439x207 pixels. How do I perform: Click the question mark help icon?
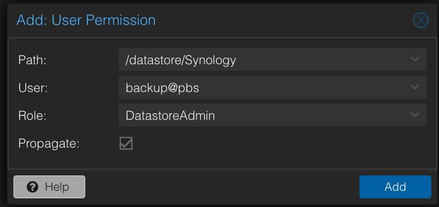pyautogui.click(x=33, y=187)
